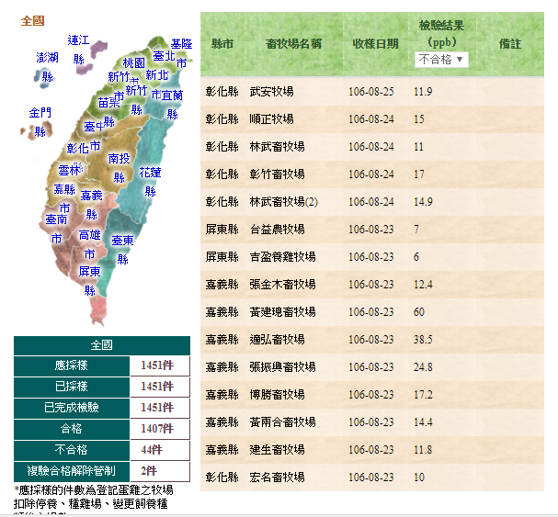Select 金門 county on the map

pyautogui.click(x=40, y=122)
